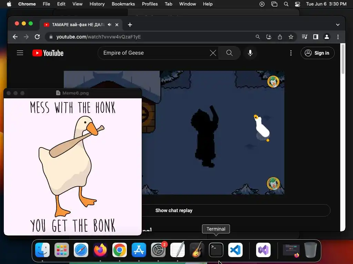Launch GarageBand from the dock

click(x=197, y=250)
